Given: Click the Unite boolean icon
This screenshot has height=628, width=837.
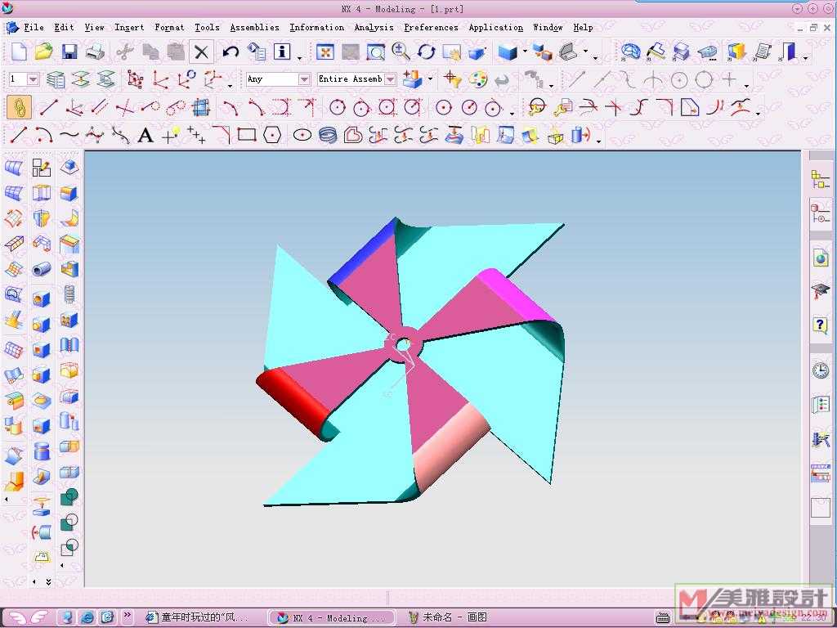Looking at the screenshot, I should coord(69,498).
